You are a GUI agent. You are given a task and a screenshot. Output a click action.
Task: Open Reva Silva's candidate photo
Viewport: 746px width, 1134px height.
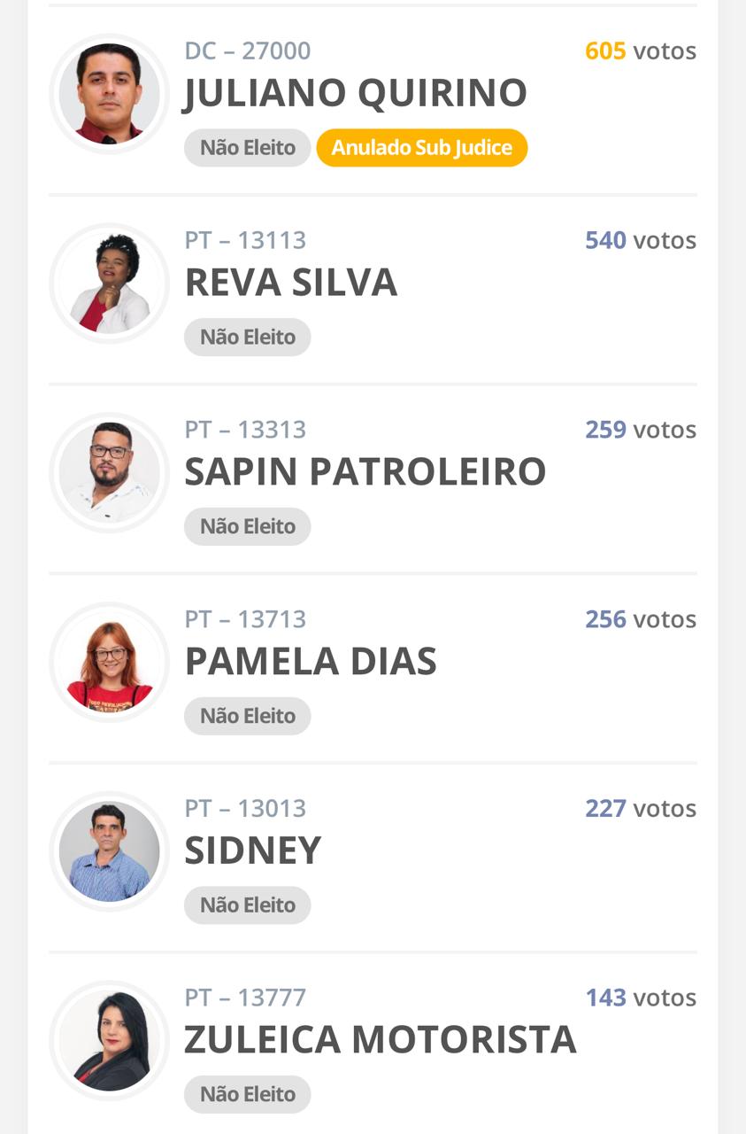tap(109, 283)
